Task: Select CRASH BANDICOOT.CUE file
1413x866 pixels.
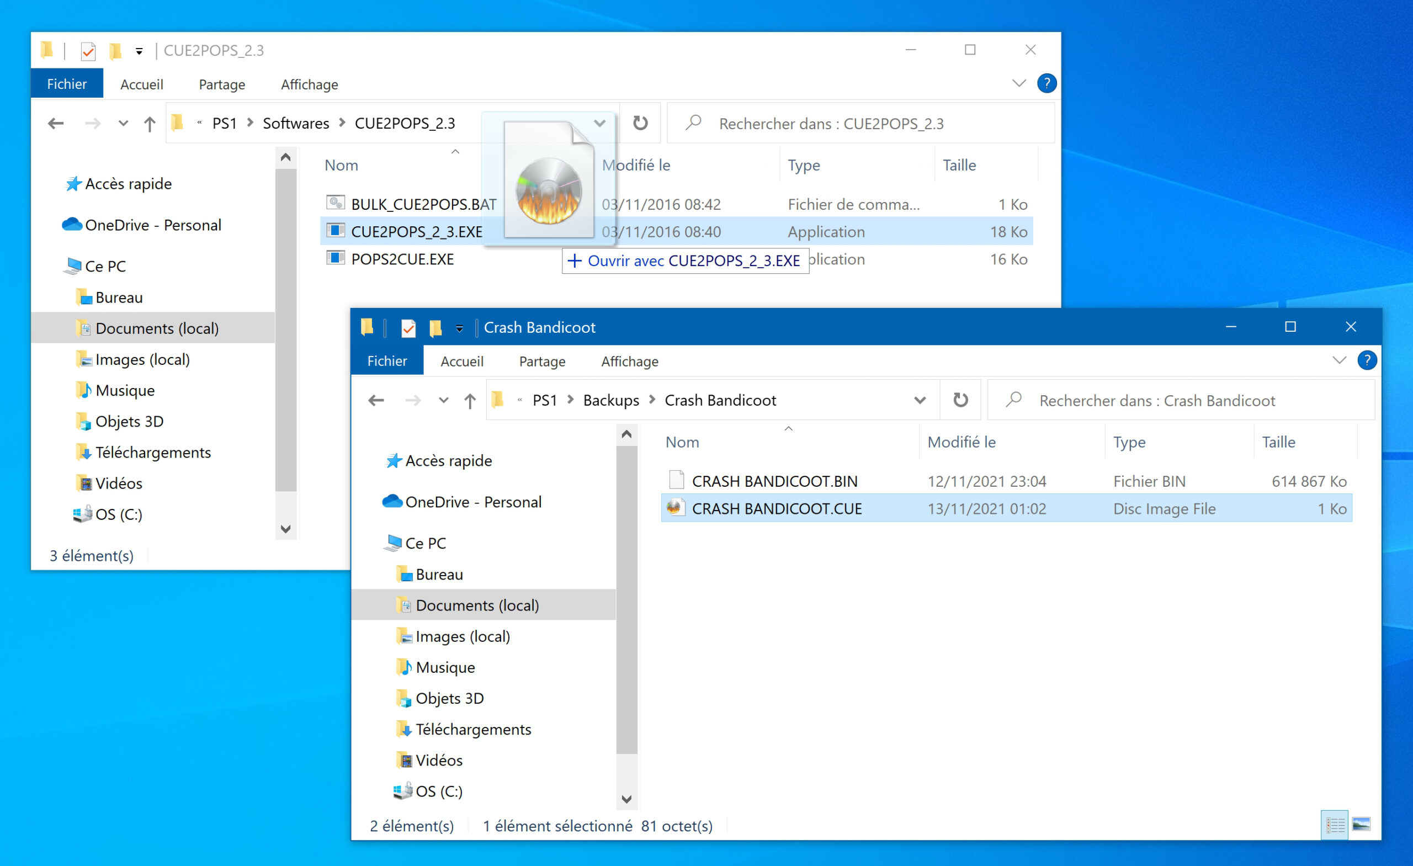Action: point(1007,509)
